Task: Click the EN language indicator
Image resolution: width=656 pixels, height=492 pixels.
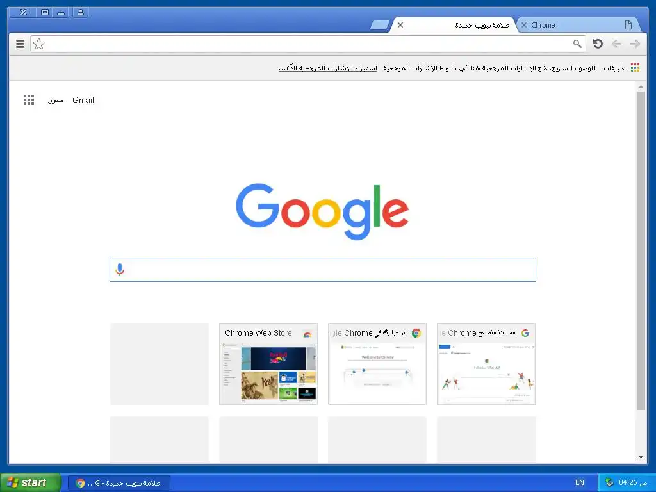Action: 579,482
